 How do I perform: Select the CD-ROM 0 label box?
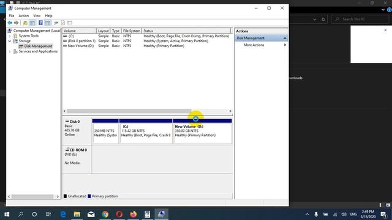pyautogui.click(x=77, y=159)
